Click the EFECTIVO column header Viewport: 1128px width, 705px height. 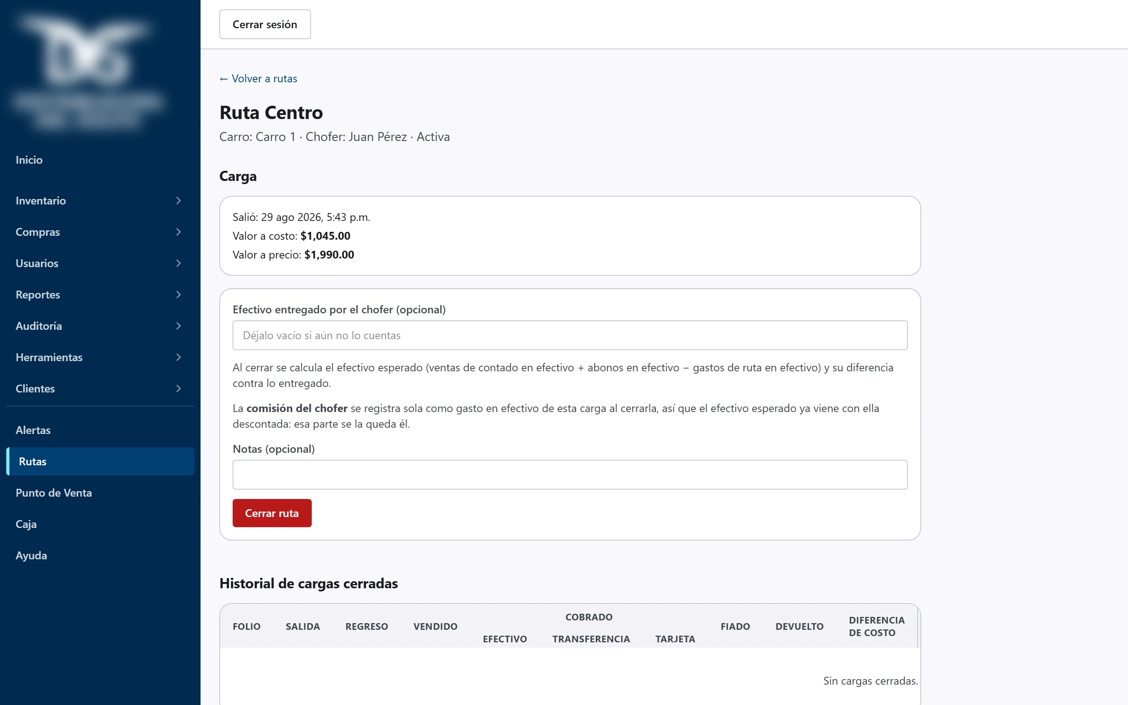(x=505, y=639)
